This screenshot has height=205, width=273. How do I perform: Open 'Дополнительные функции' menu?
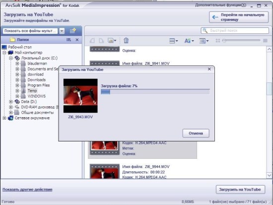220,5
